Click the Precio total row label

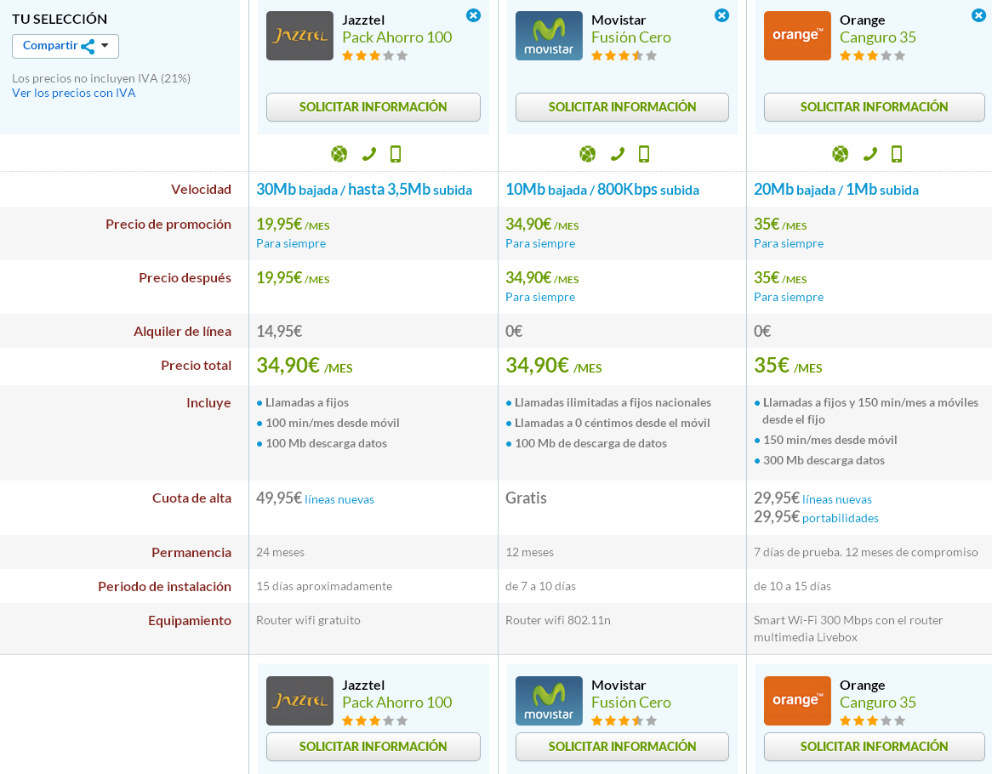point(197,366)
